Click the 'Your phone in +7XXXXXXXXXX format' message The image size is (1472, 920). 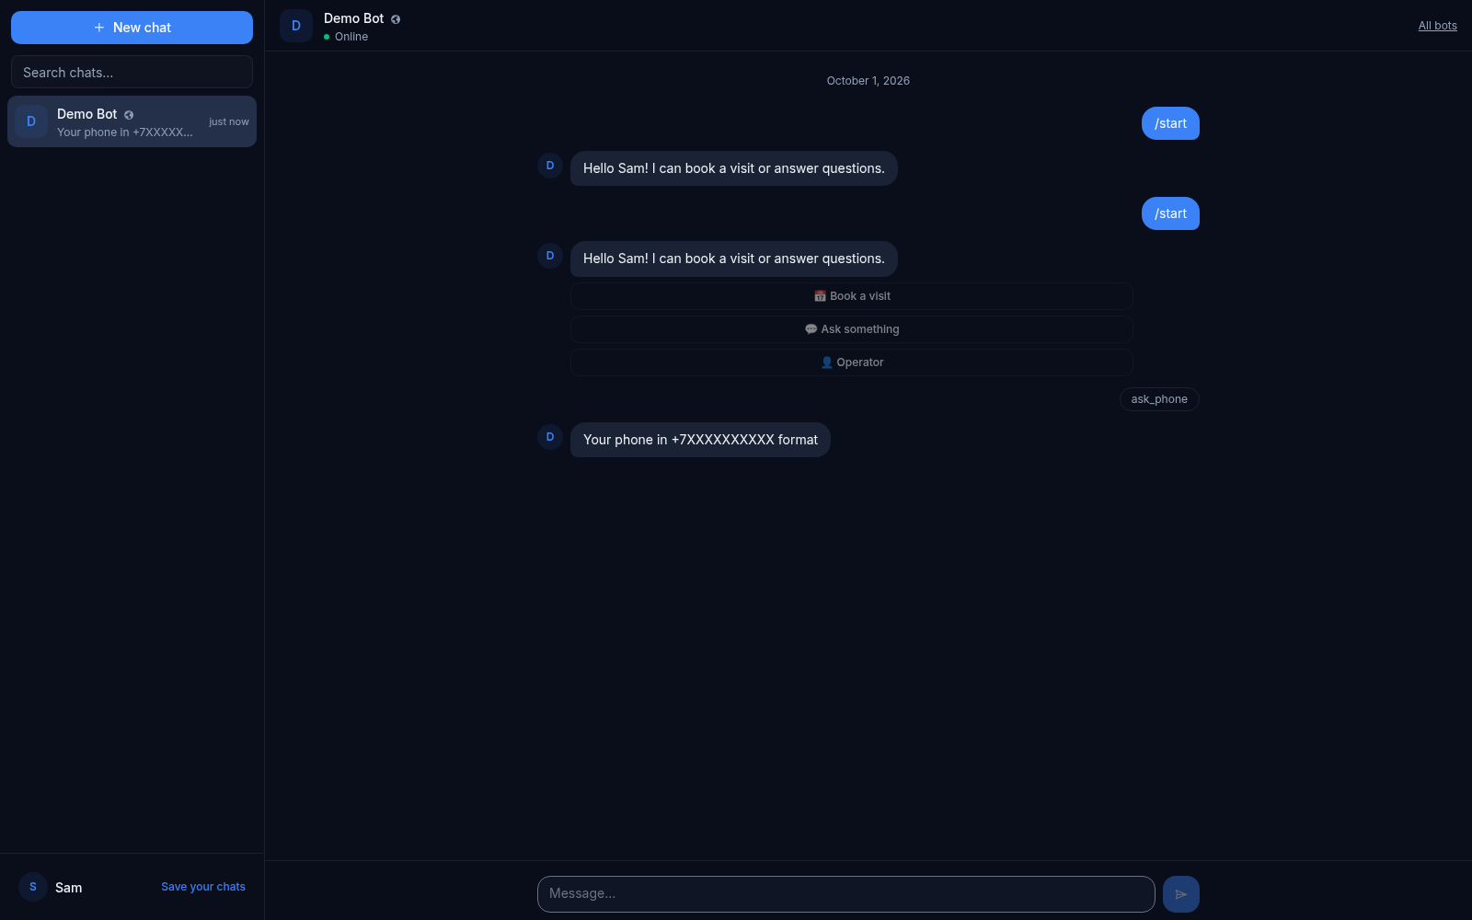[x=700, y=440]
